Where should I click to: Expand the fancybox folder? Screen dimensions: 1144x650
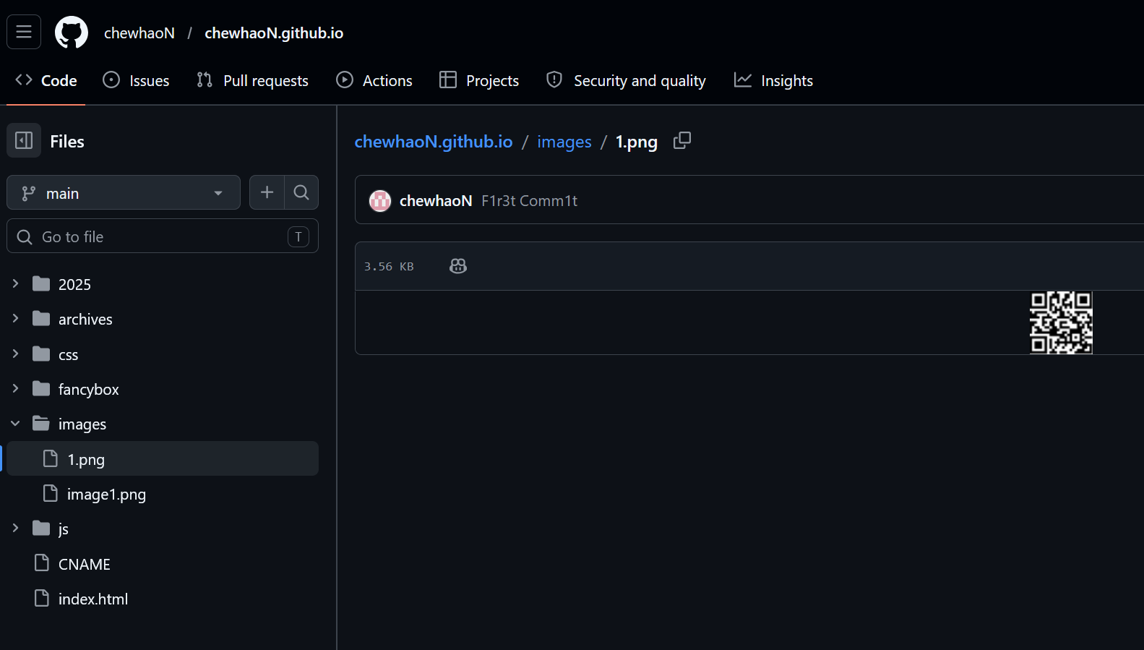(x=15, y=388)
